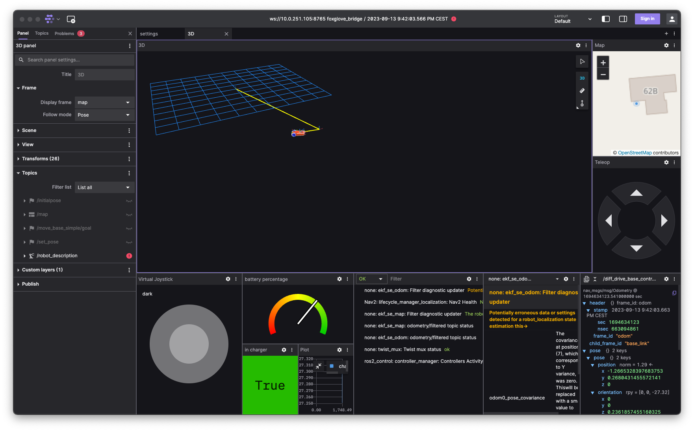Expand the Transforms (26) section
This screenshot has width=694, height=431.
coord(41,159)
